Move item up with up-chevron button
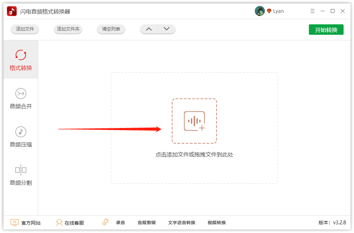This screenshot has height=233, width=354. tap(149, 29)
